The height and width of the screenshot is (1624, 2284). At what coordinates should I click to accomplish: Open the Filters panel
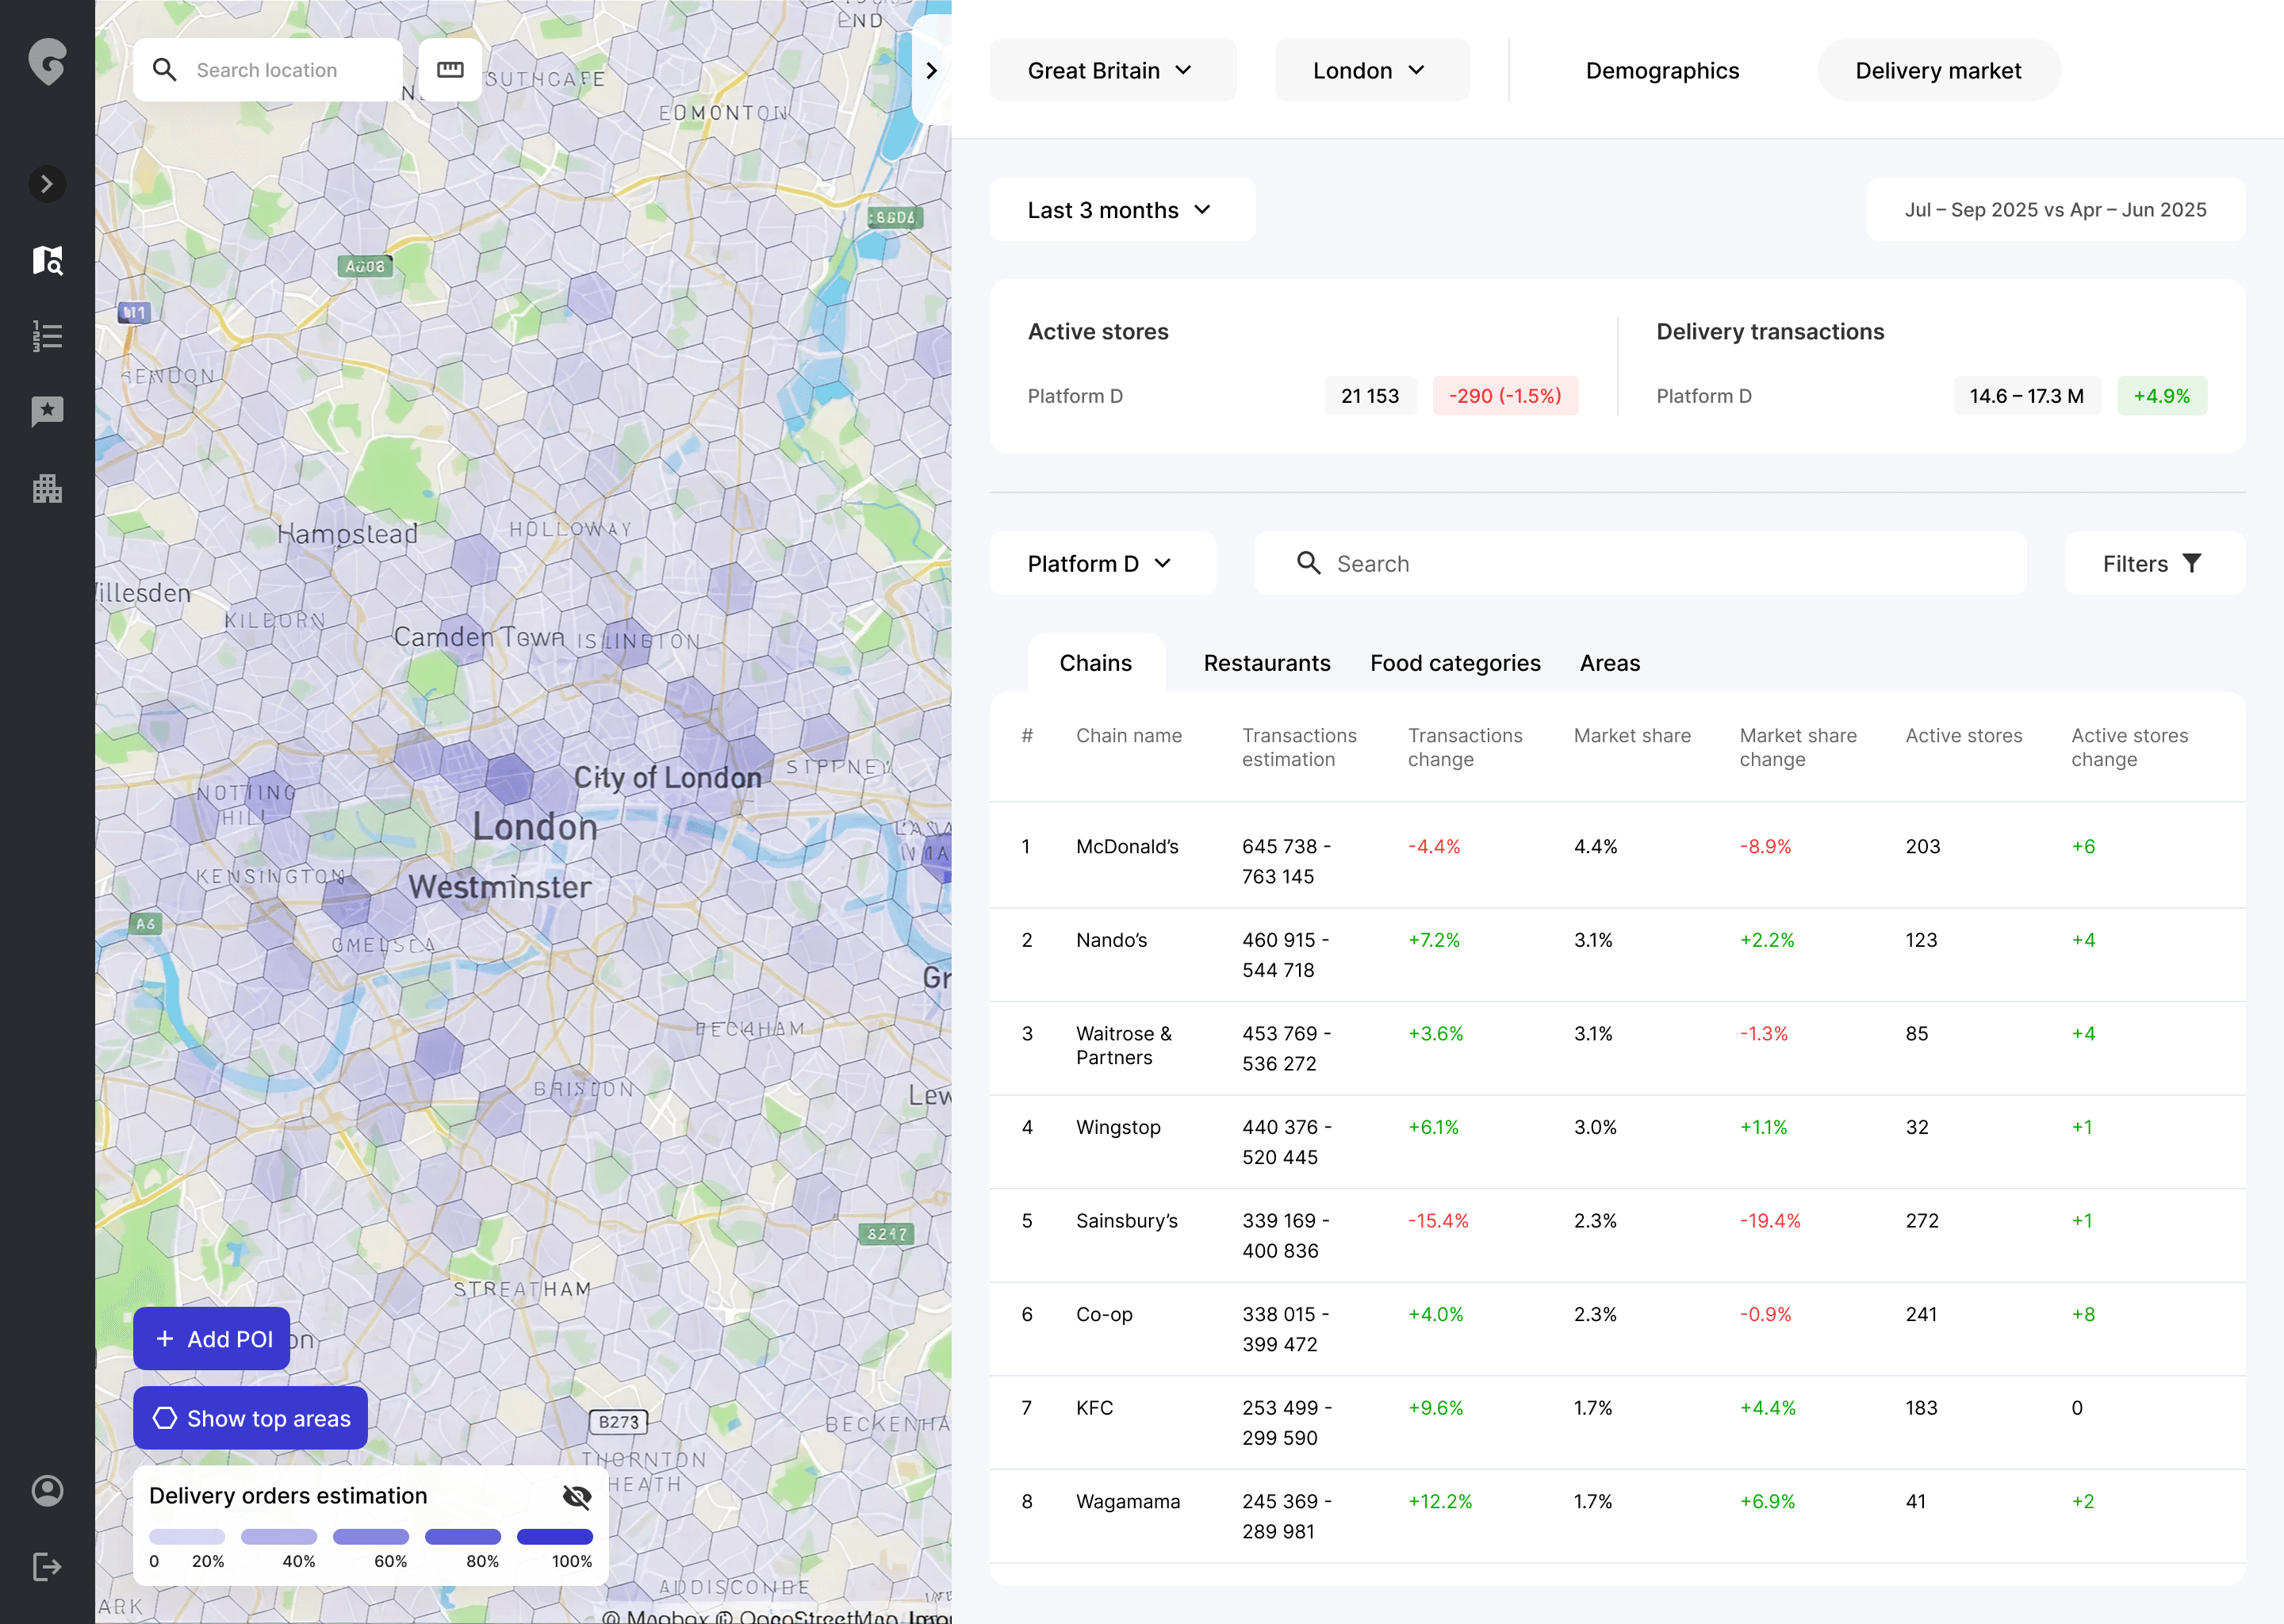pyautogui.click(x=2154, y=563)
